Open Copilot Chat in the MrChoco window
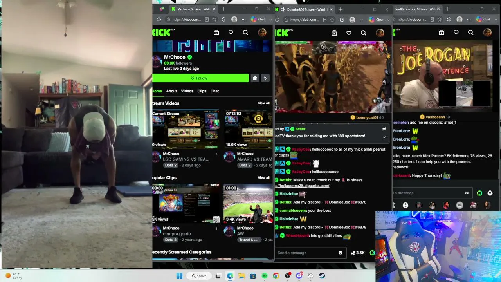 (258, 19)
